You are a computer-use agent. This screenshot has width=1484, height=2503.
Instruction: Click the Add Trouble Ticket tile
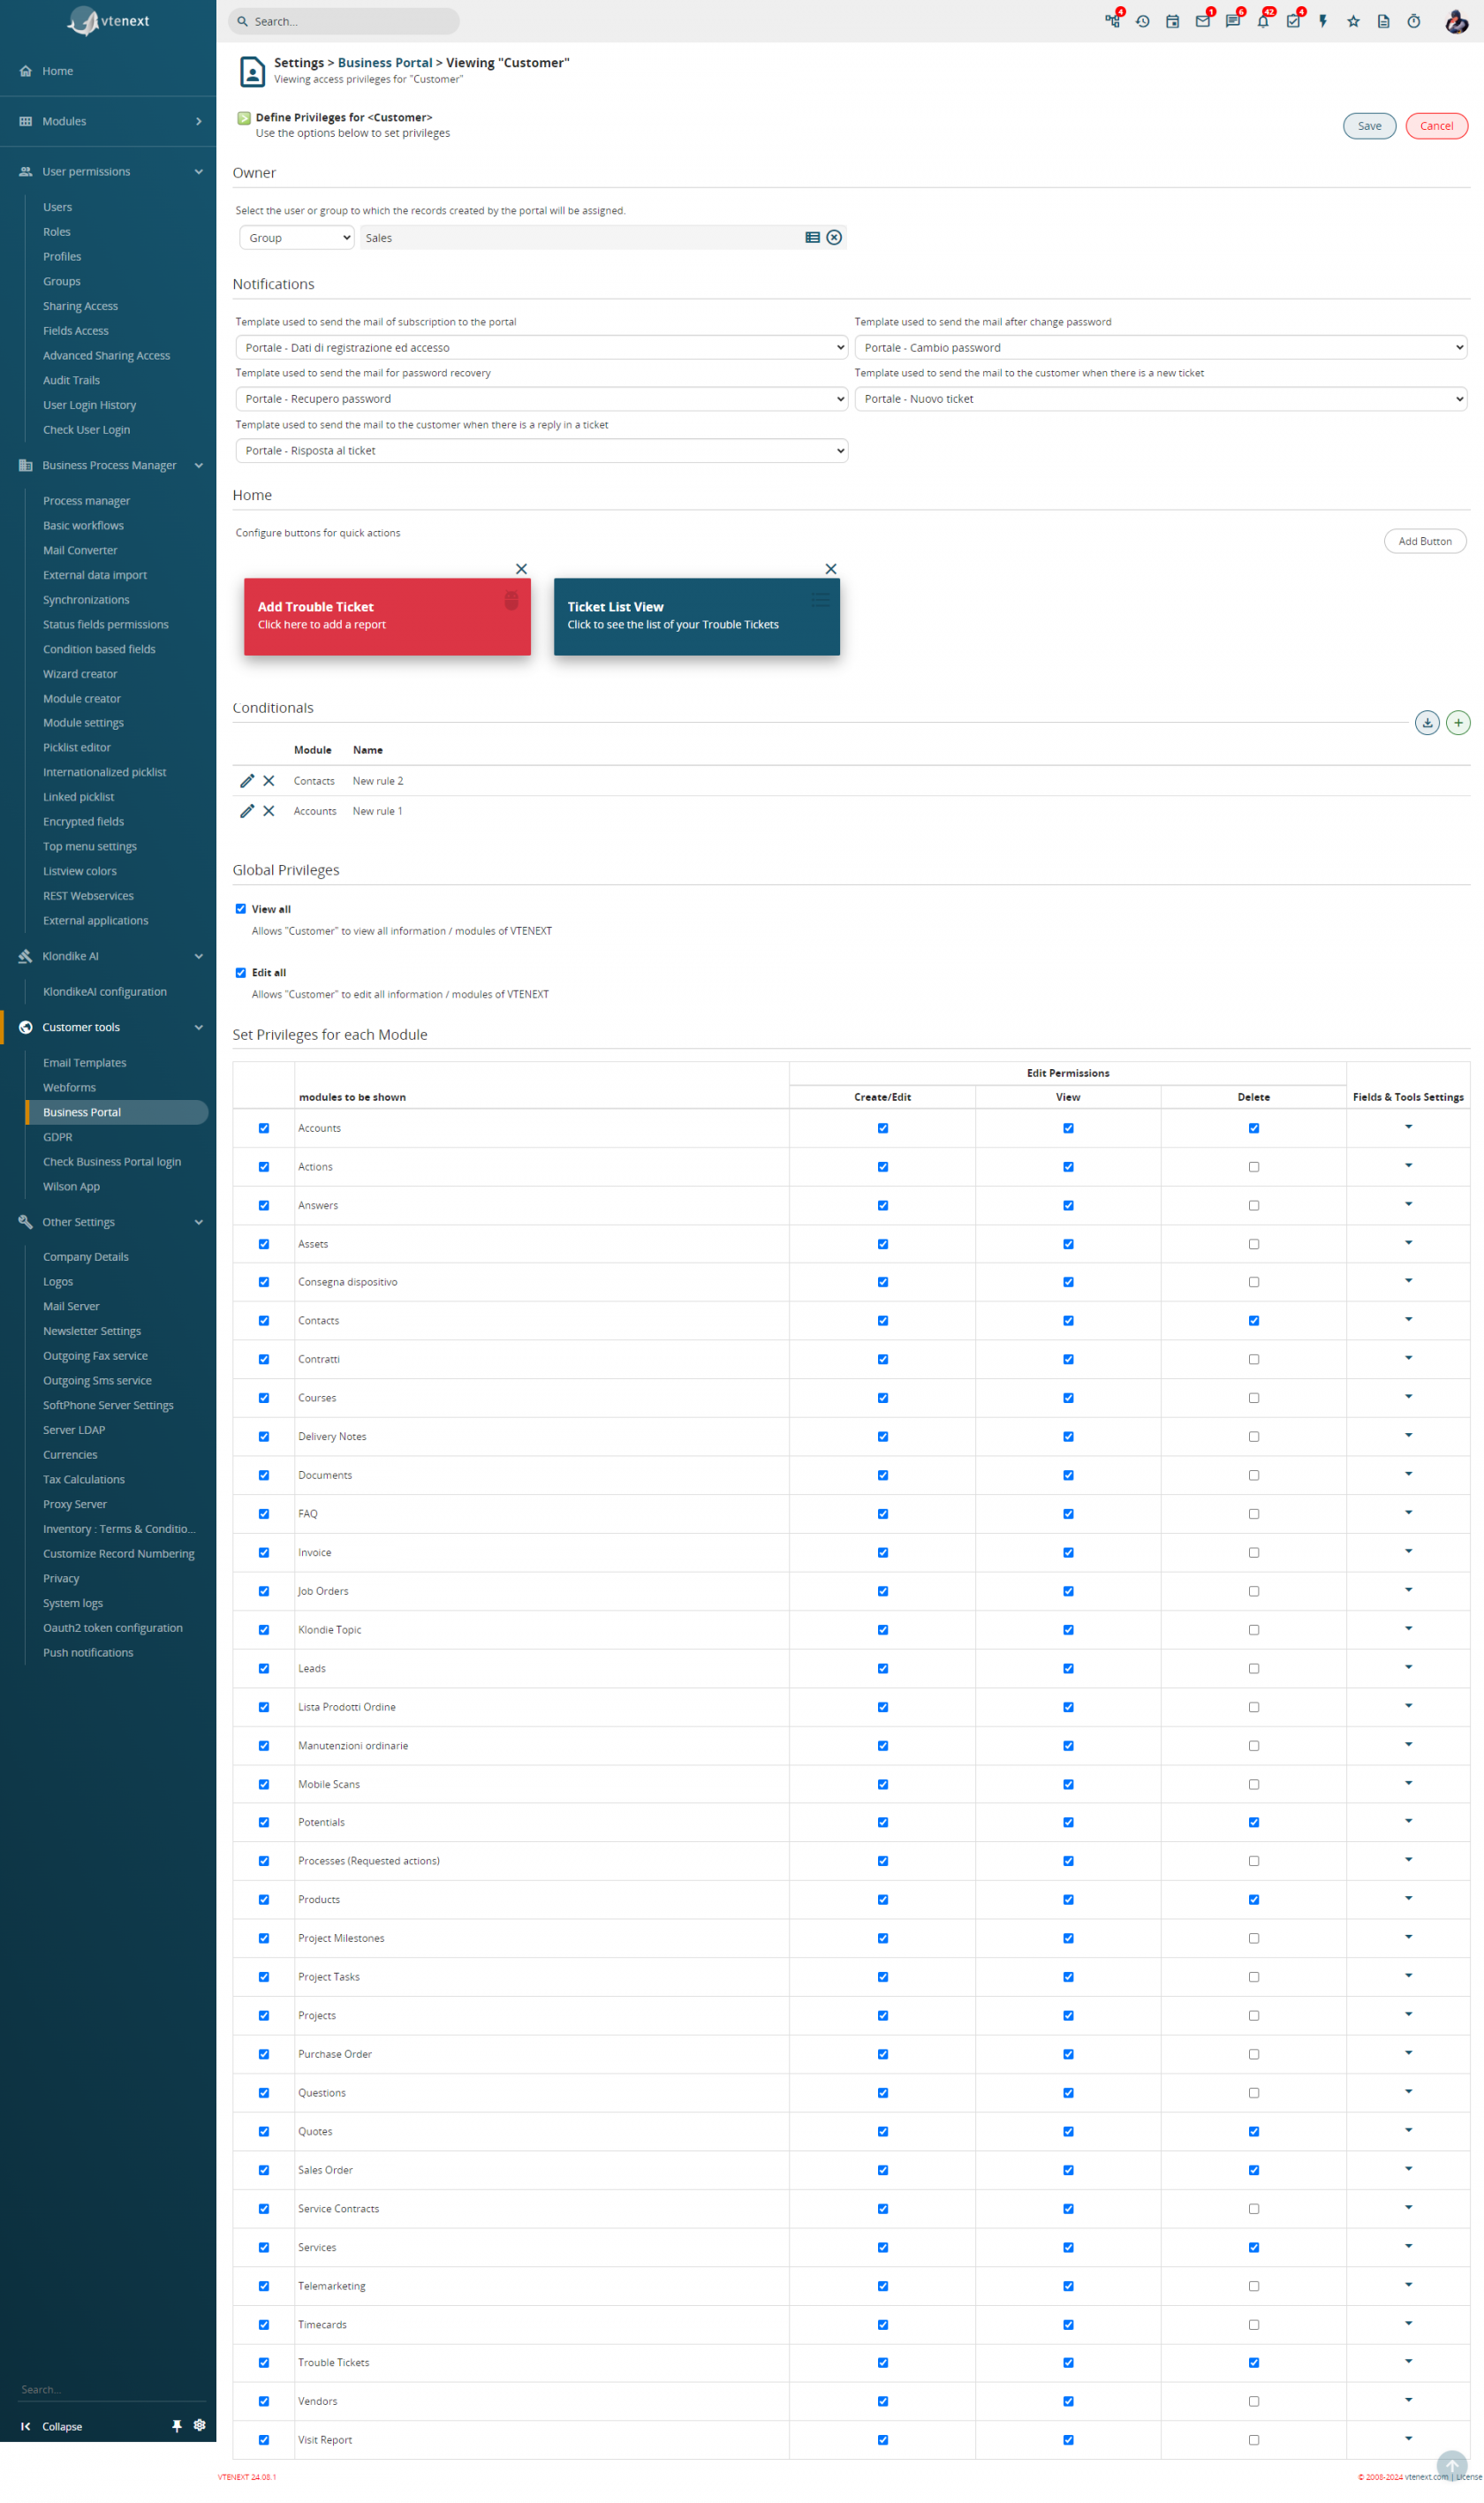click(x=387, y=617)
